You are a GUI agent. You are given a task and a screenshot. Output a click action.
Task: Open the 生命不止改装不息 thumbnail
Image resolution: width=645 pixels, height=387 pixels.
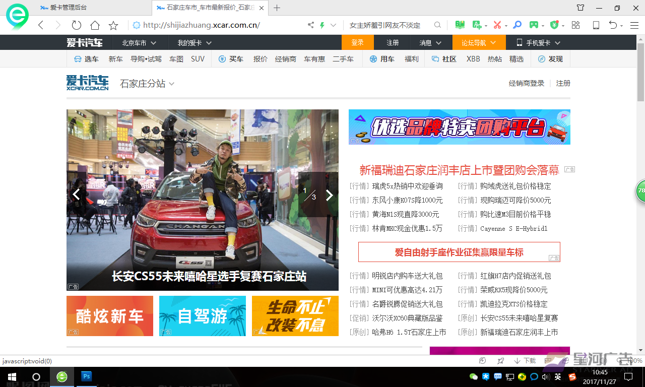tap(295, 316)
